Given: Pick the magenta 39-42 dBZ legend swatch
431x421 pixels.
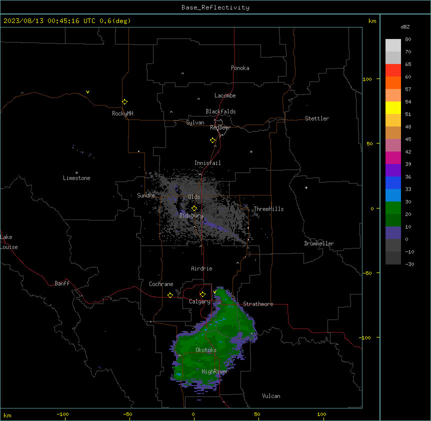Looking at the screenshot, I should (x=393, y=157).
